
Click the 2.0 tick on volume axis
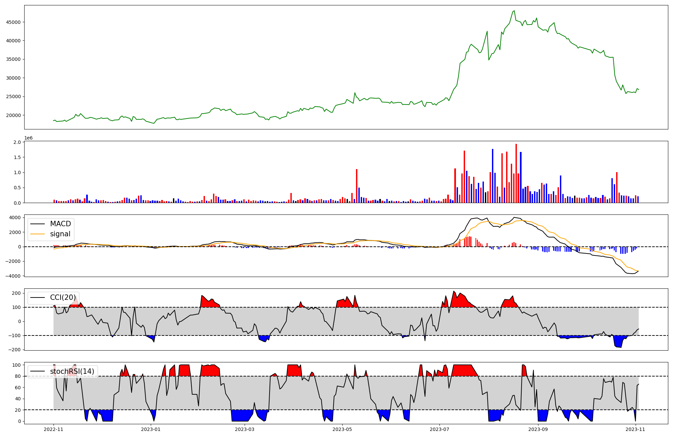point(18,142)
